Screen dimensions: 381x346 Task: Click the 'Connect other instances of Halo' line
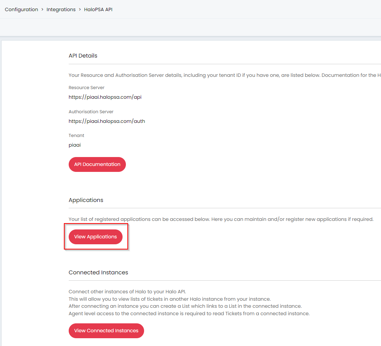click(x=127, y=291)
